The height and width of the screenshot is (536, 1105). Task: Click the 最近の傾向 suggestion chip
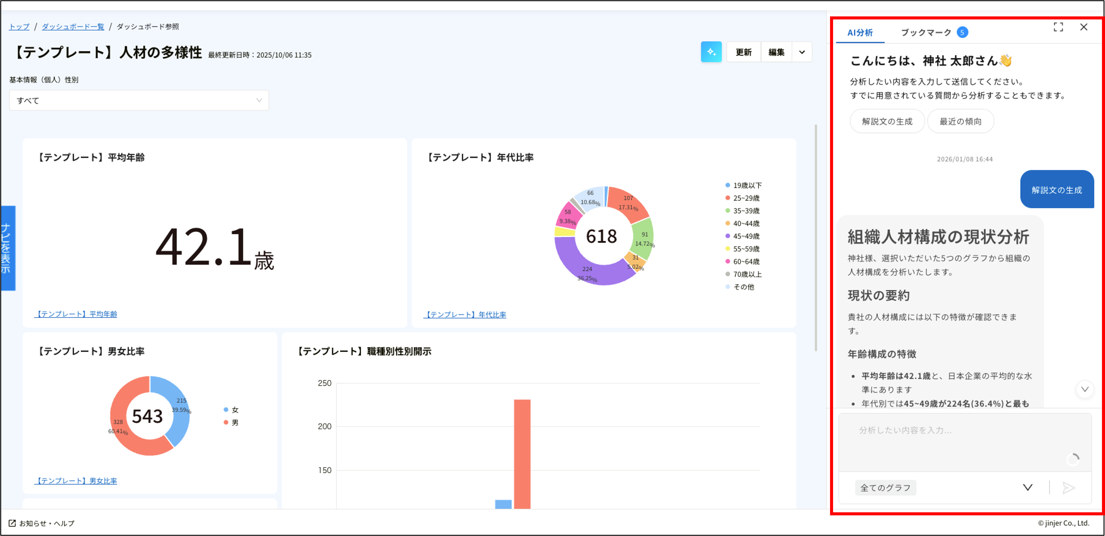click(x=960, y=121)
